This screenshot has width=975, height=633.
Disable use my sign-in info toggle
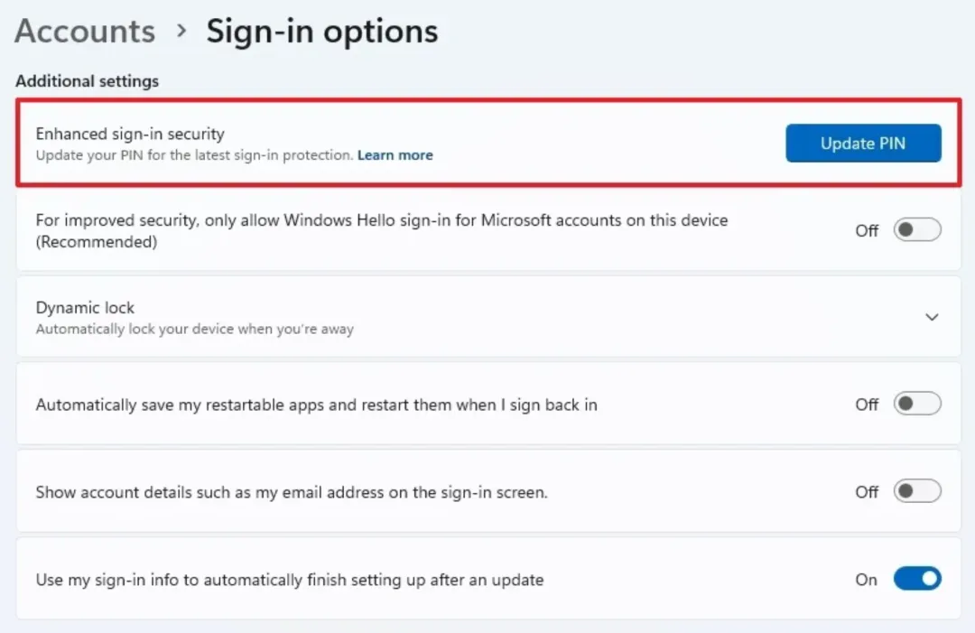(x=916, y=580)
